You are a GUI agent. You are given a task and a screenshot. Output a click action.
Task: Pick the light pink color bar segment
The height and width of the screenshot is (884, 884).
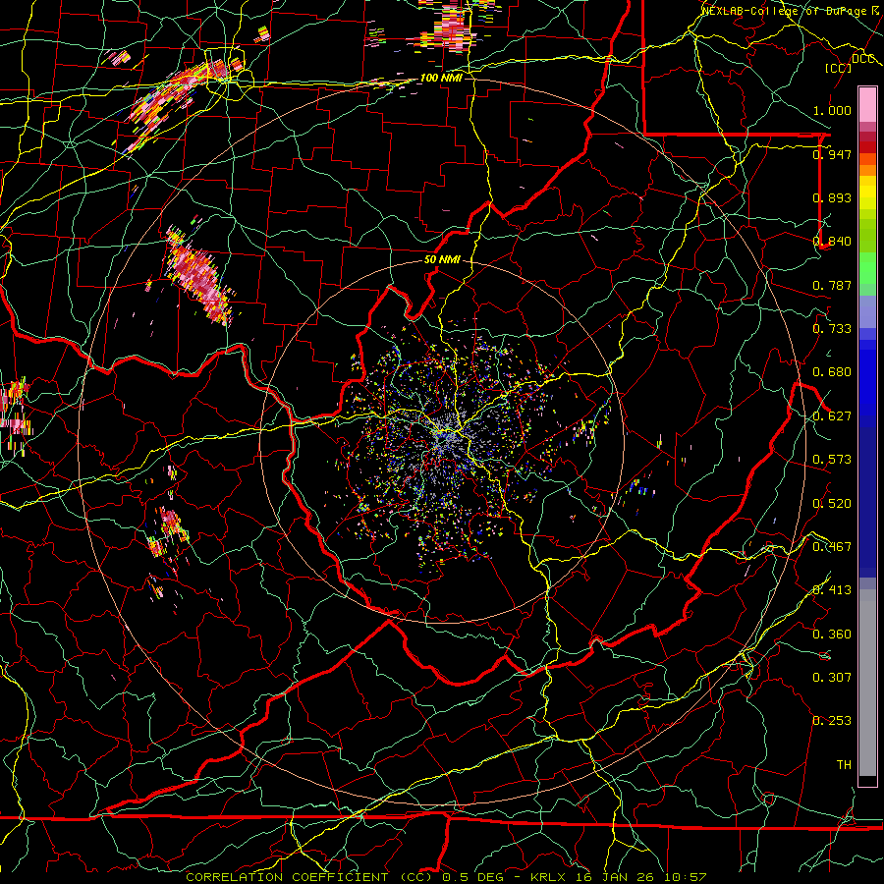point(867,104)
